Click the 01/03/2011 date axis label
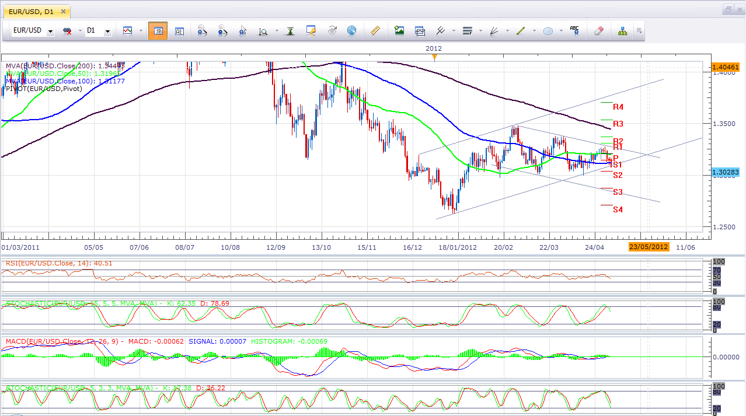The width and height of the screenshot is (746, 416). pyautogui.click(x=20, y=247)
